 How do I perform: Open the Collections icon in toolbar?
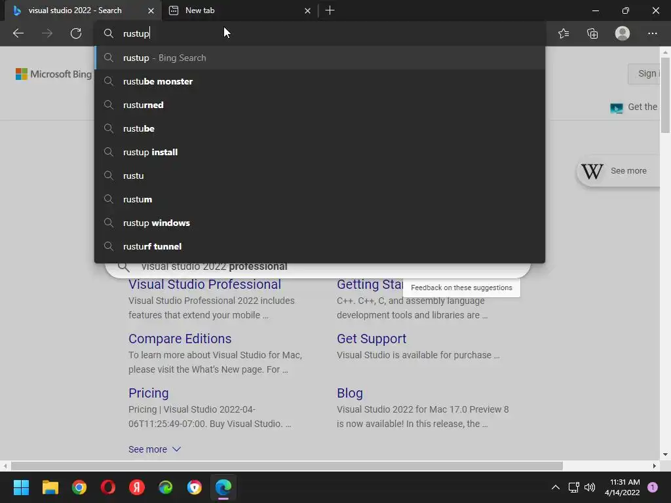point(592,33)
